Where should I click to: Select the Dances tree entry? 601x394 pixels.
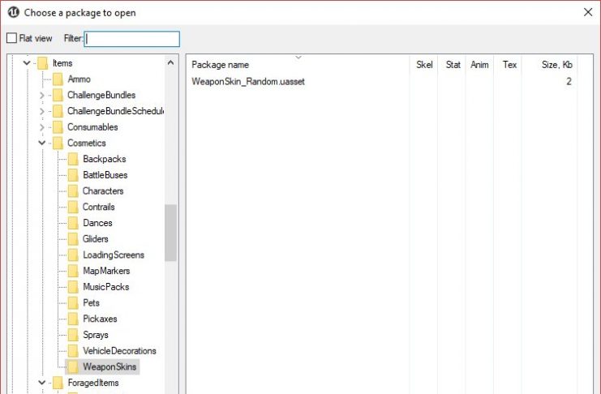(97, 223)
